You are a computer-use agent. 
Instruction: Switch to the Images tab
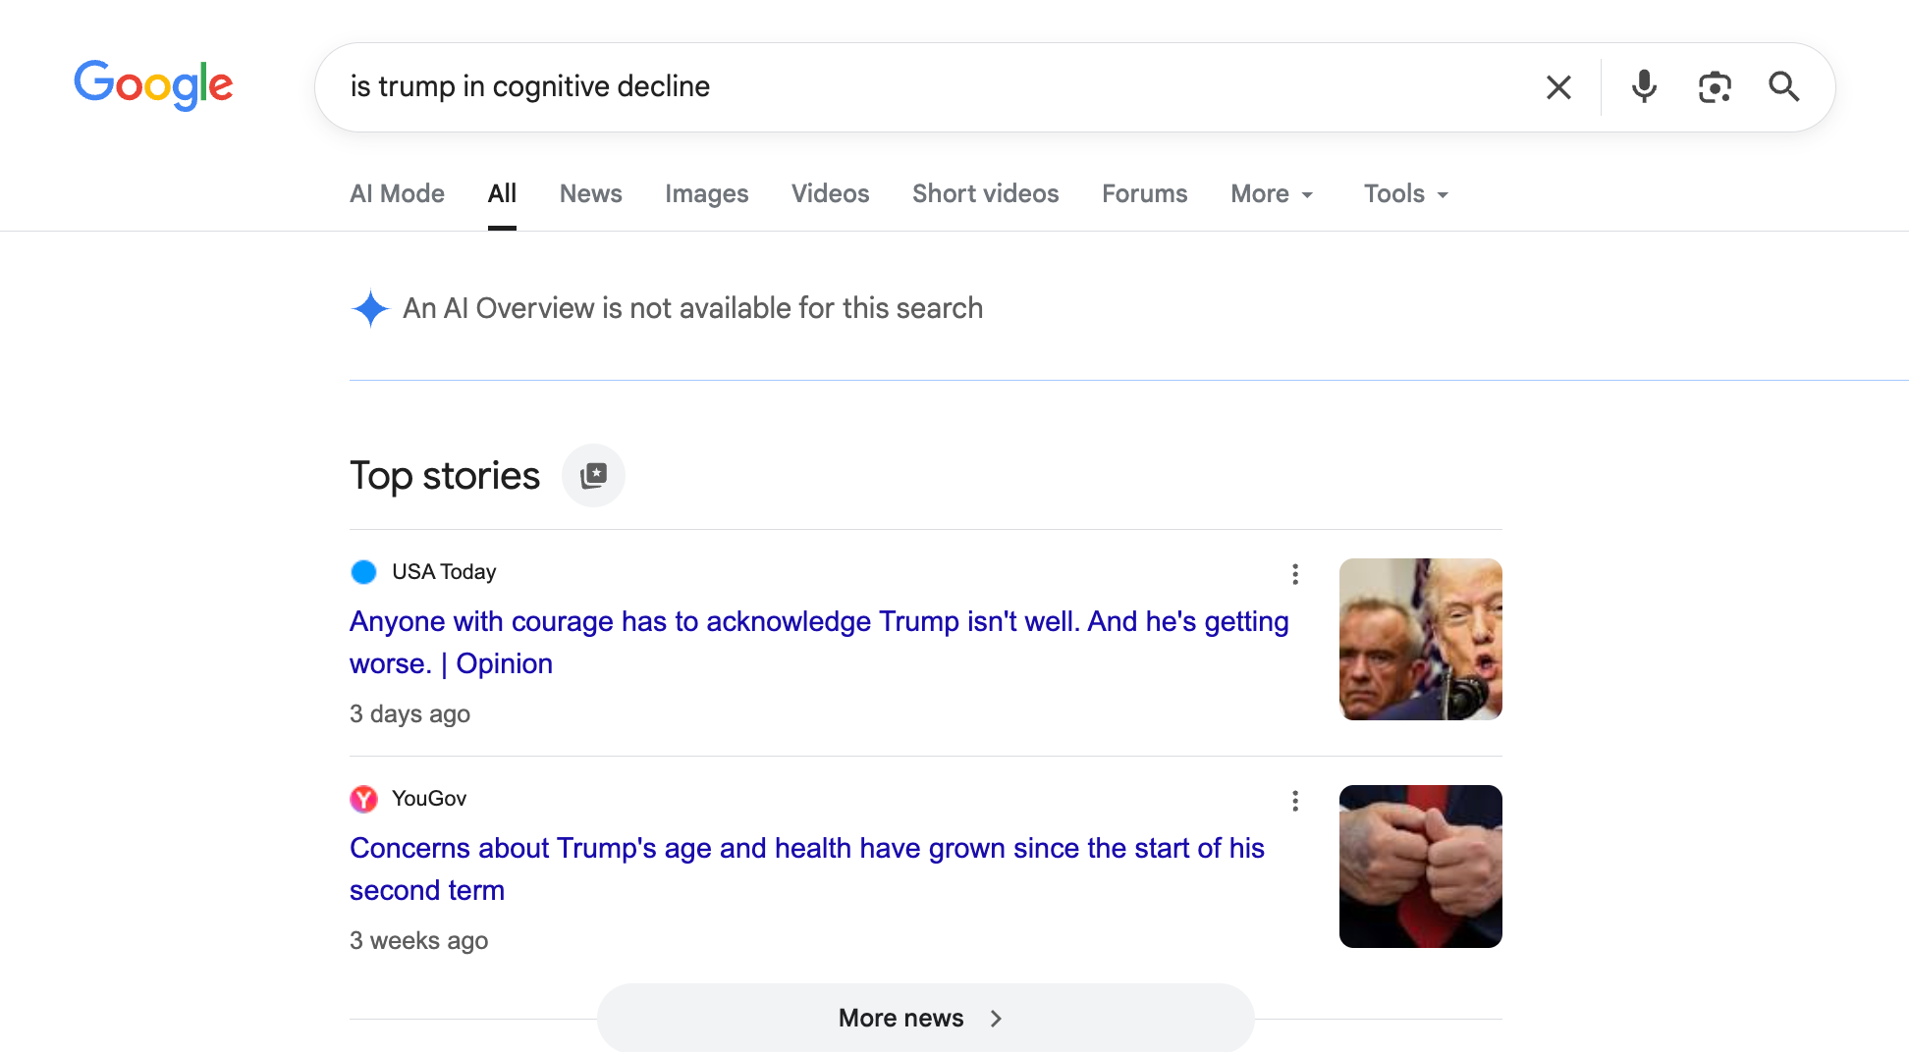tap(706, 194)
